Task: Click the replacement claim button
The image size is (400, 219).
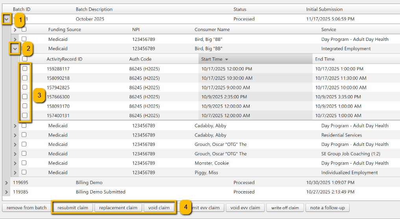Action: (118, 208)
